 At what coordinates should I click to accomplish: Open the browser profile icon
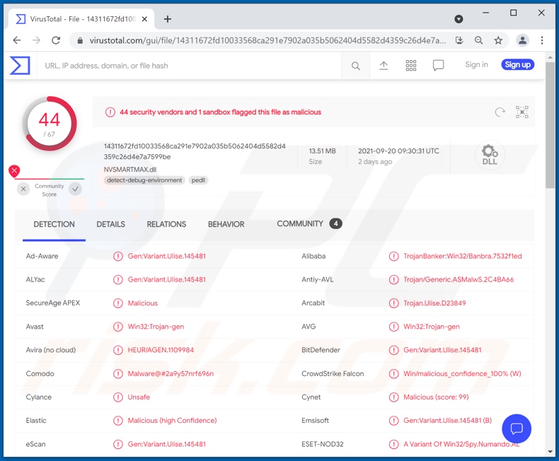[x=522, y=40]
